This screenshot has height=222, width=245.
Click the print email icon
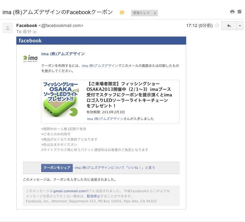(232, 12)
